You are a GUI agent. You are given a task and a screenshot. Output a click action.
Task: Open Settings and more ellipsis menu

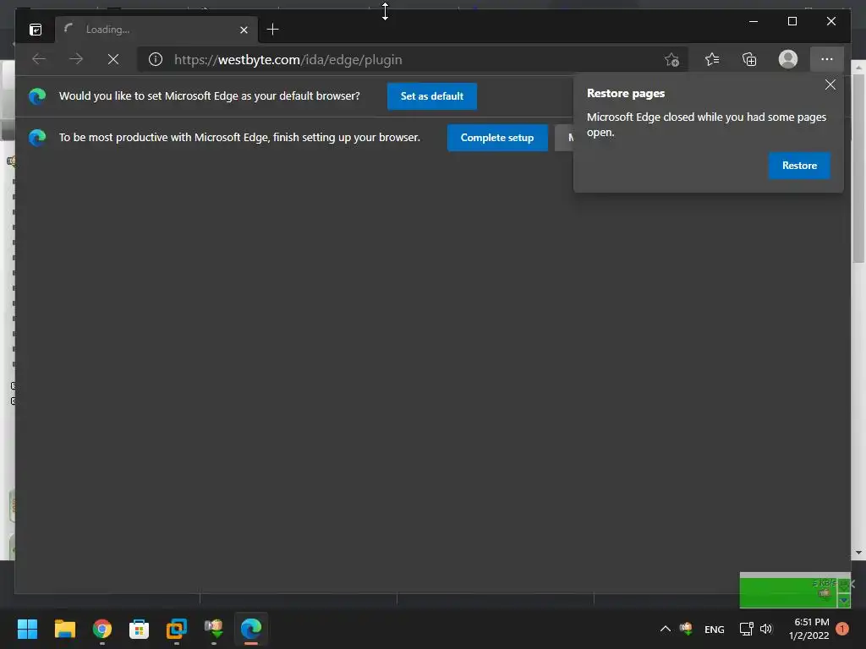(x=827, y=59)
